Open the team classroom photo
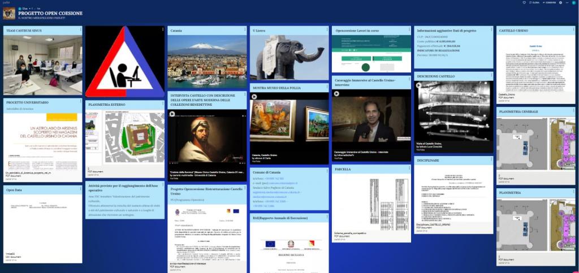 pyautogui.click(x=43, y=66)
